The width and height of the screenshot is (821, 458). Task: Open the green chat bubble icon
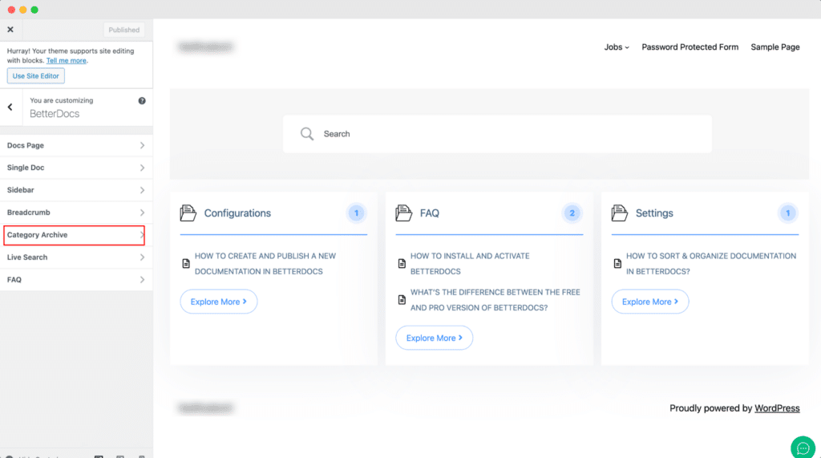point(803,448)
